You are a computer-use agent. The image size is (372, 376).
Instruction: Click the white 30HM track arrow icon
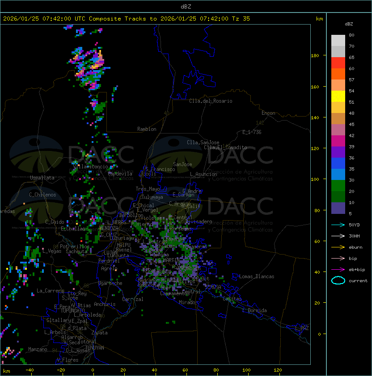coord(338,236)
